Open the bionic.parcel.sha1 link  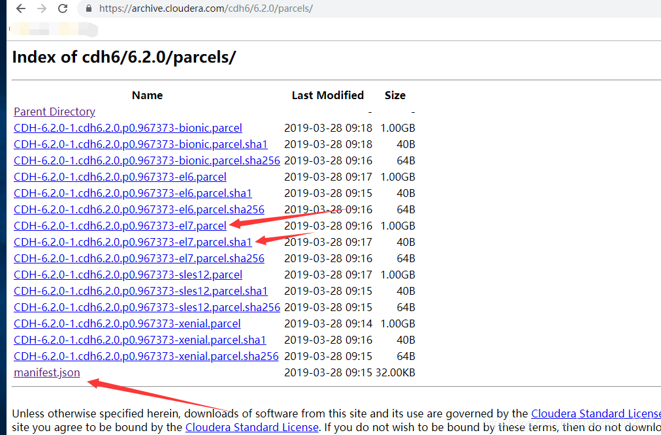[140, 144]
